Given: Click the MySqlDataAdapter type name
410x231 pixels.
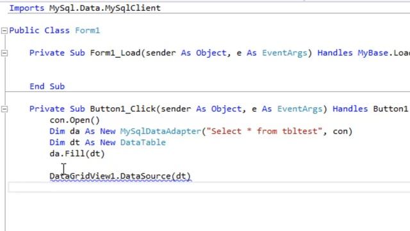Looking at the screenshot, I should [x=161, y=131].
